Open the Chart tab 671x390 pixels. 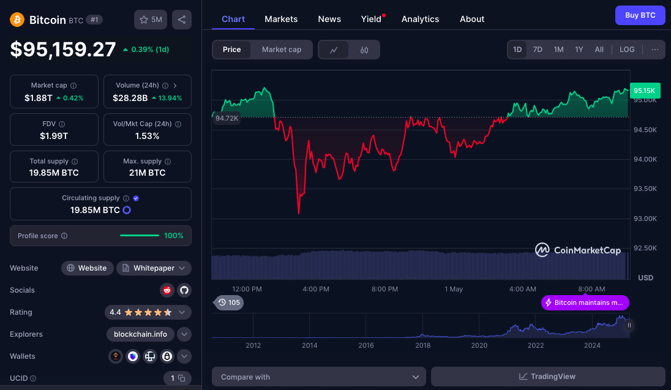233,19
